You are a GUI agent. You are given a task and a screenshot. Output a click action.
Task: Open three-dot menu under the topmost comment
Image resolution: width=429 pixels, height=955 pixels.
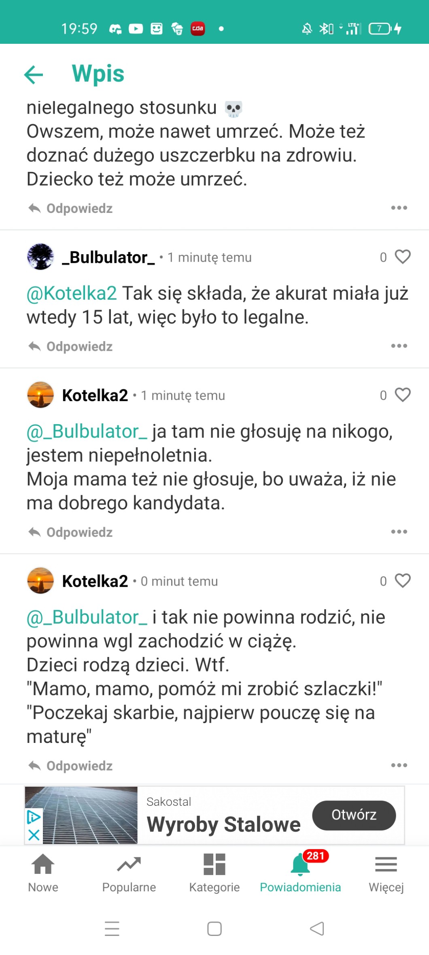tap(399, 208)
